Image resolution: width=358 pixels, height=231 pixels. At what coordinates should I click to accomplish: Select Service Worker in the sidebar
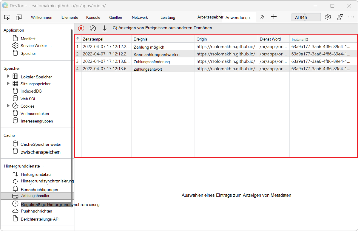point(34,46)
